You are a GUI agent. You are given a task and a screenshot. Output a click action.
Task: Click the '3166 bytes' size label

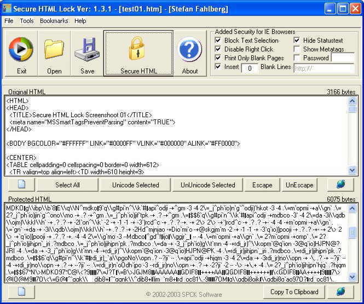pos(341,92)
